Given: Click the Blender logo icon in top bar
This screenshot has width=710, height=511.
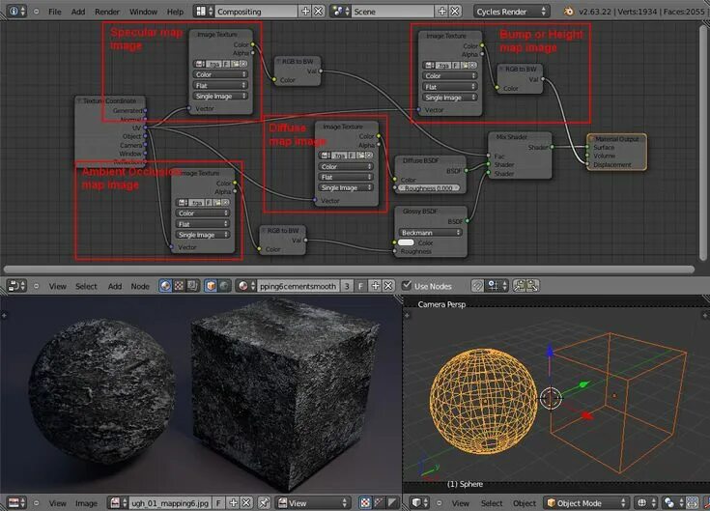Looking at the screenshot, I should [569, 12].
